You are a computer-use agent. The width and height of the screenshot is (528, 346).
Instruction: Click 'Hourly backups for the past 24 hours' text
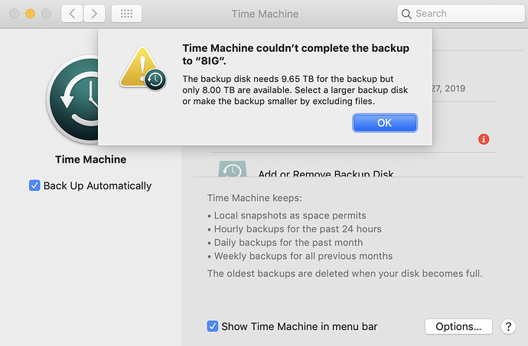298,229
